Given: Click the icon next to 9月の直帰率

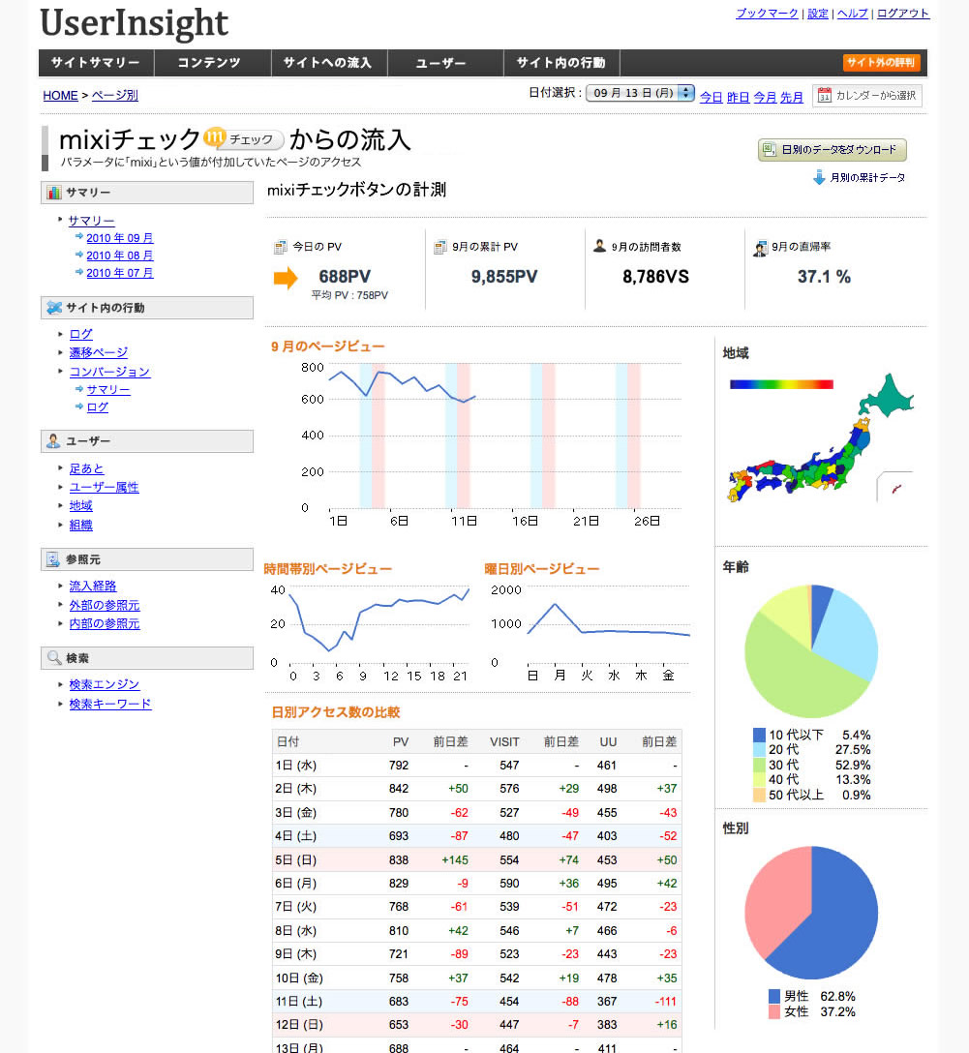Looking at the screenshot, I should click(x=760, y=248).
